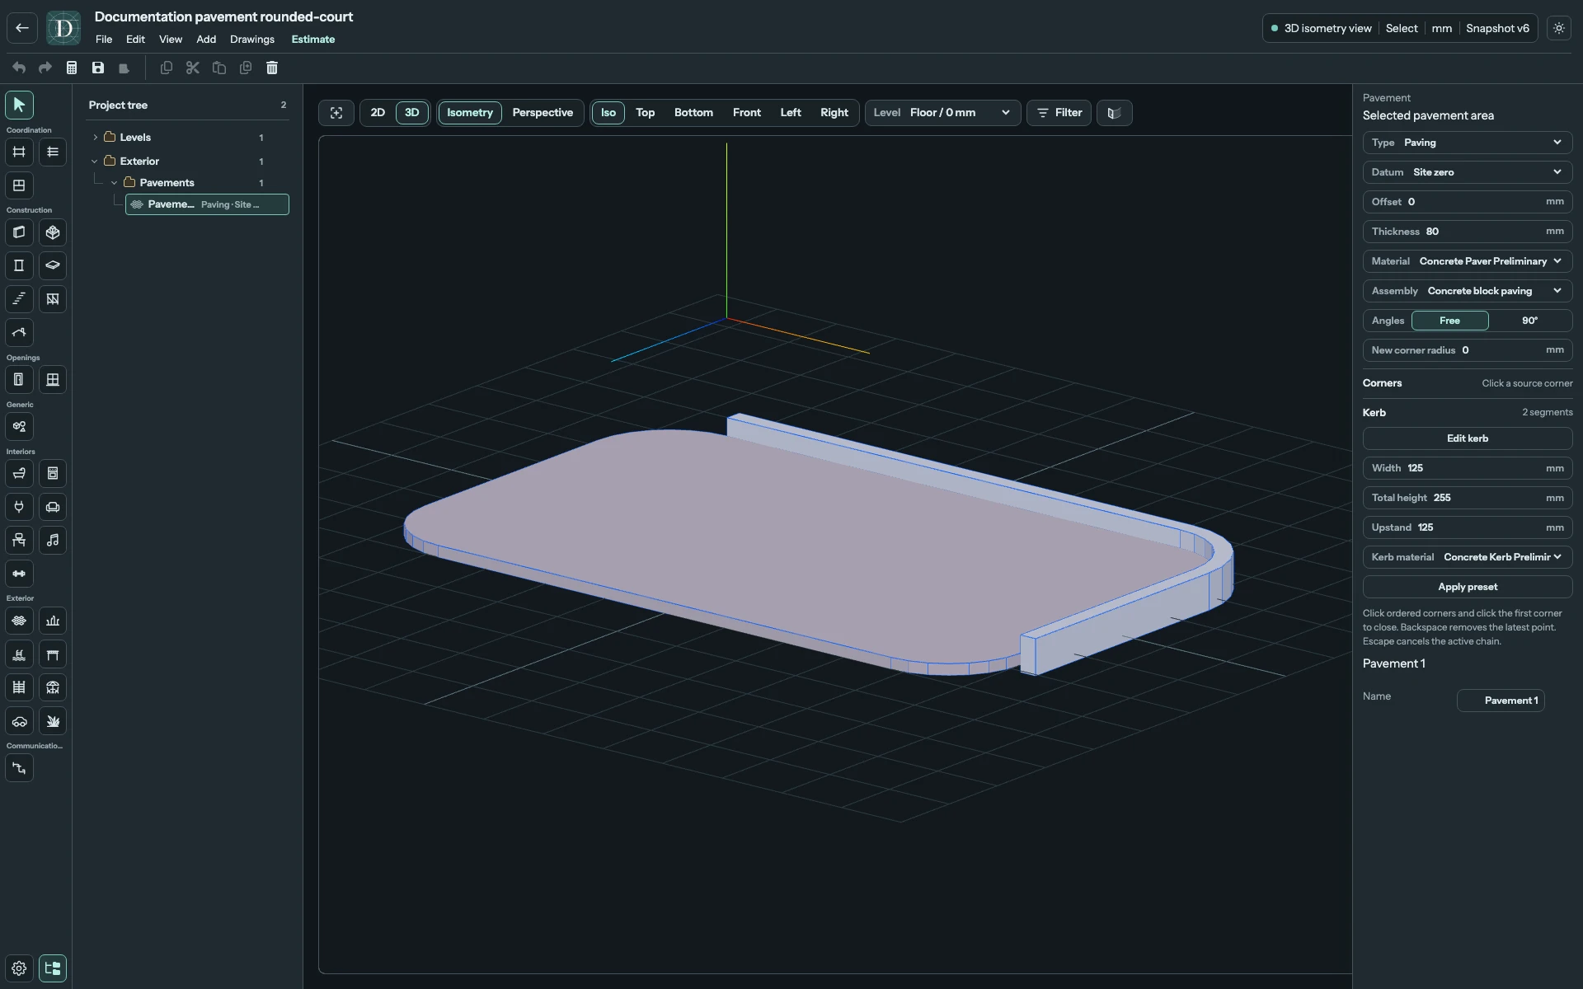Click the calculator icon in toolbar
Viewport: 1583px width, 989px height.
click(x=72, y=68)
